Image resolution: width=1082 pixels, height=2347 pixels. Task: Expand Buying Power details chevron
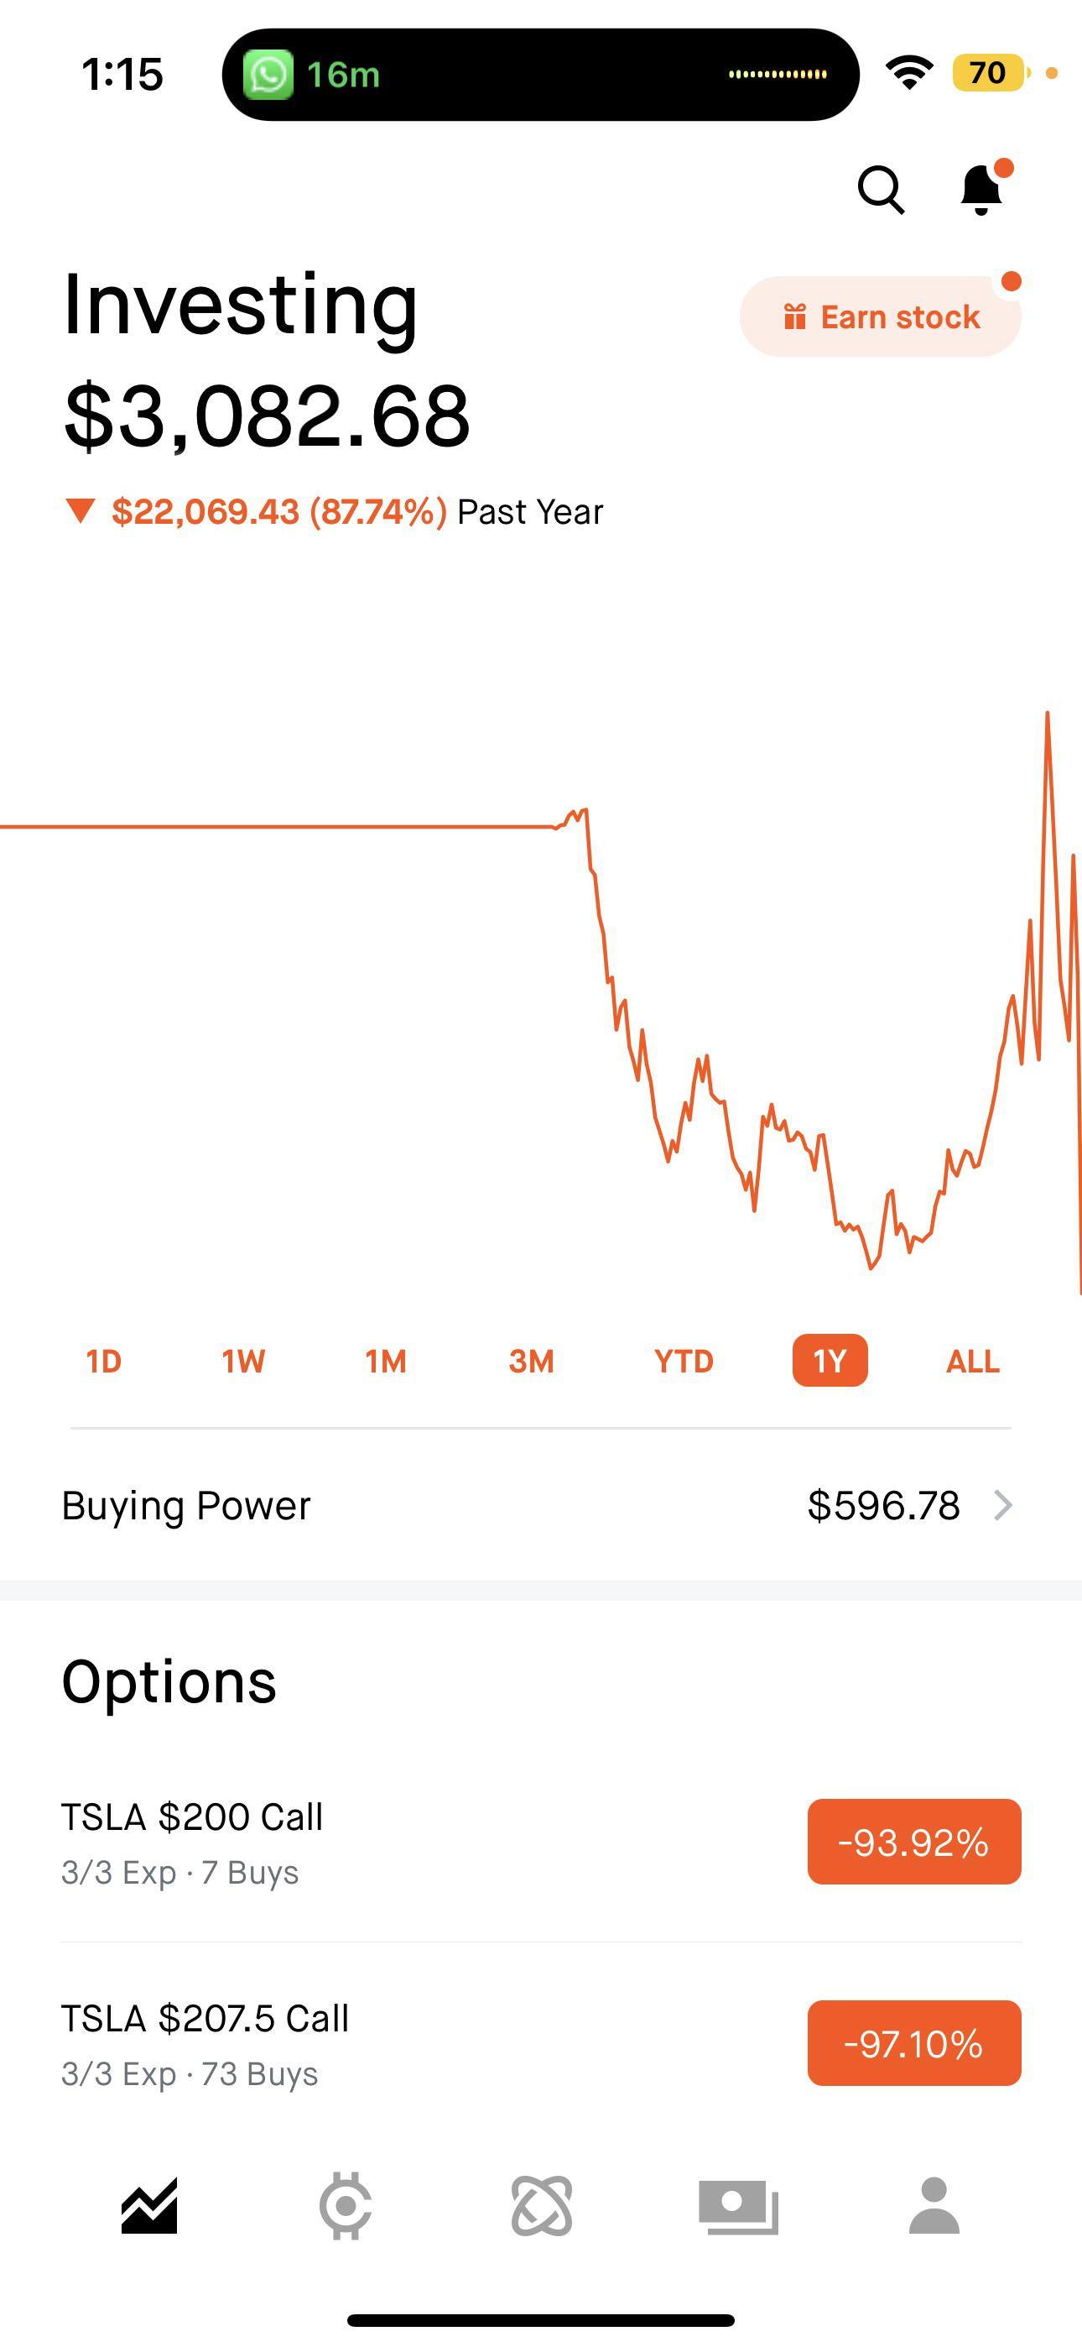tap(1003, 1505)
